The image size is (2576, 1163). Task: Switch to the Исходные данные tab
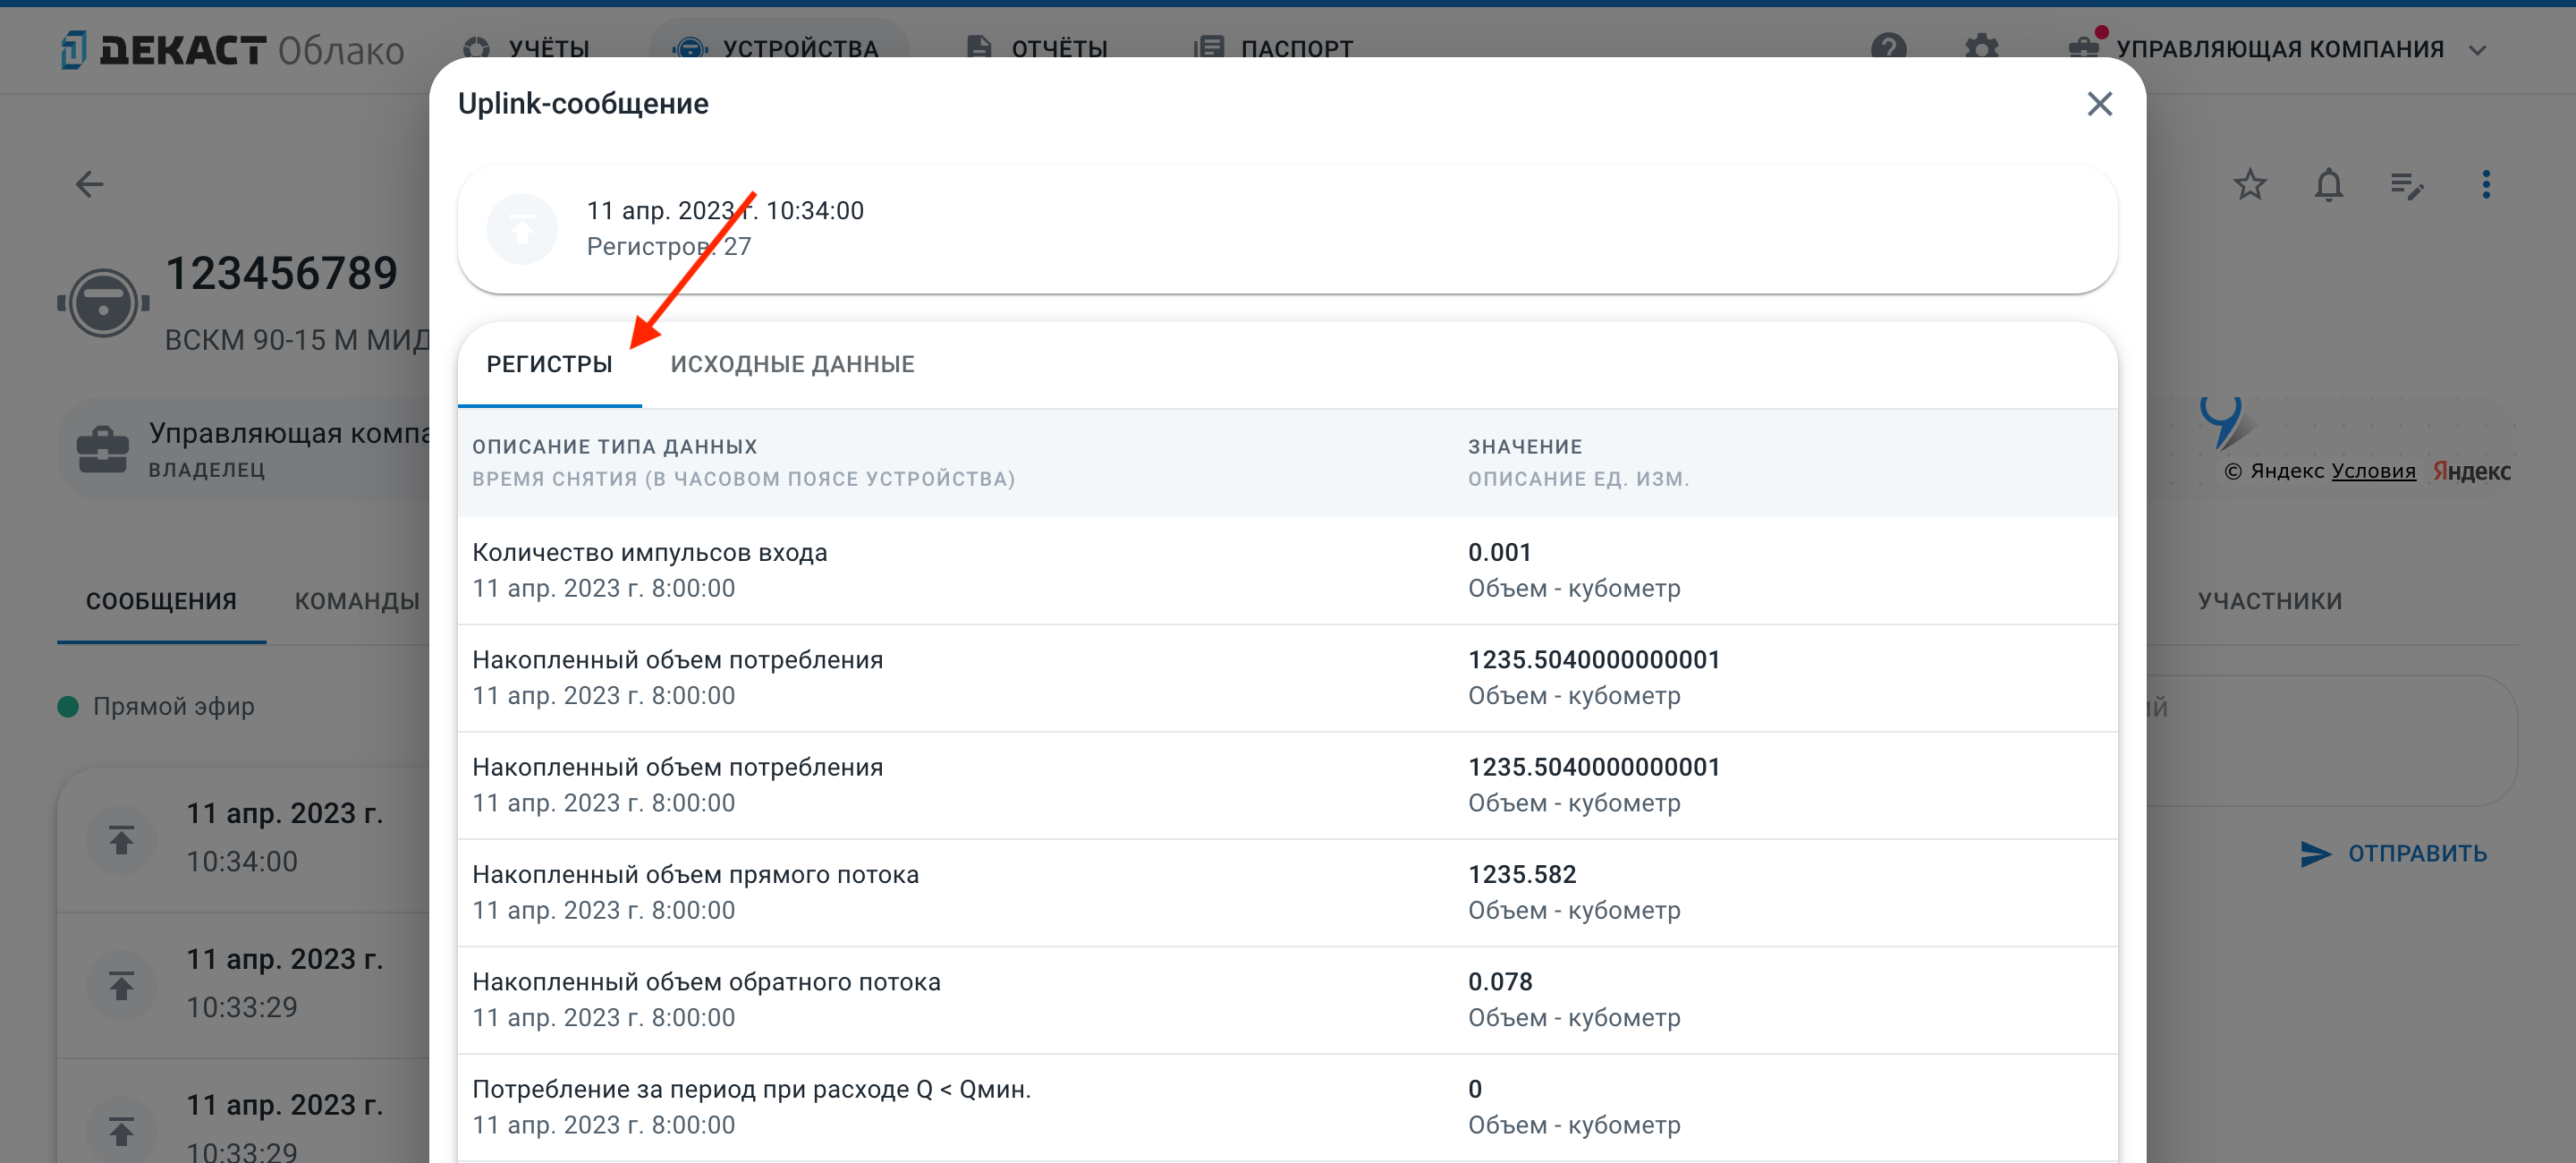(x=792, y=364)
